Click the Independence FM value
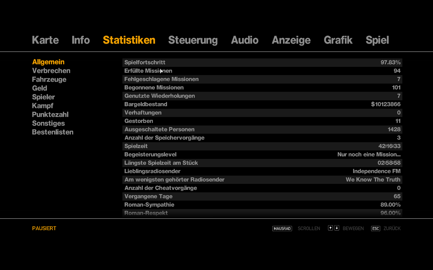The image size is (433, 270). [377, 171]
